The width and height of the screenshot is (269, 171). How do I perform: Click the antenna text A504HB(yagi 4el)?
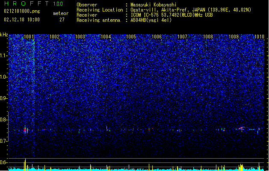click(x=151, y=20)
